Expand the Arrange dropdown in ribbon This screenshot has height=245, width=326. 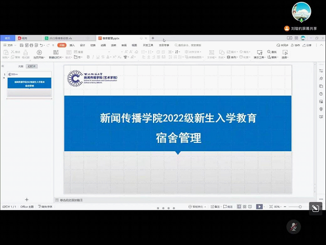click(232, 57)
